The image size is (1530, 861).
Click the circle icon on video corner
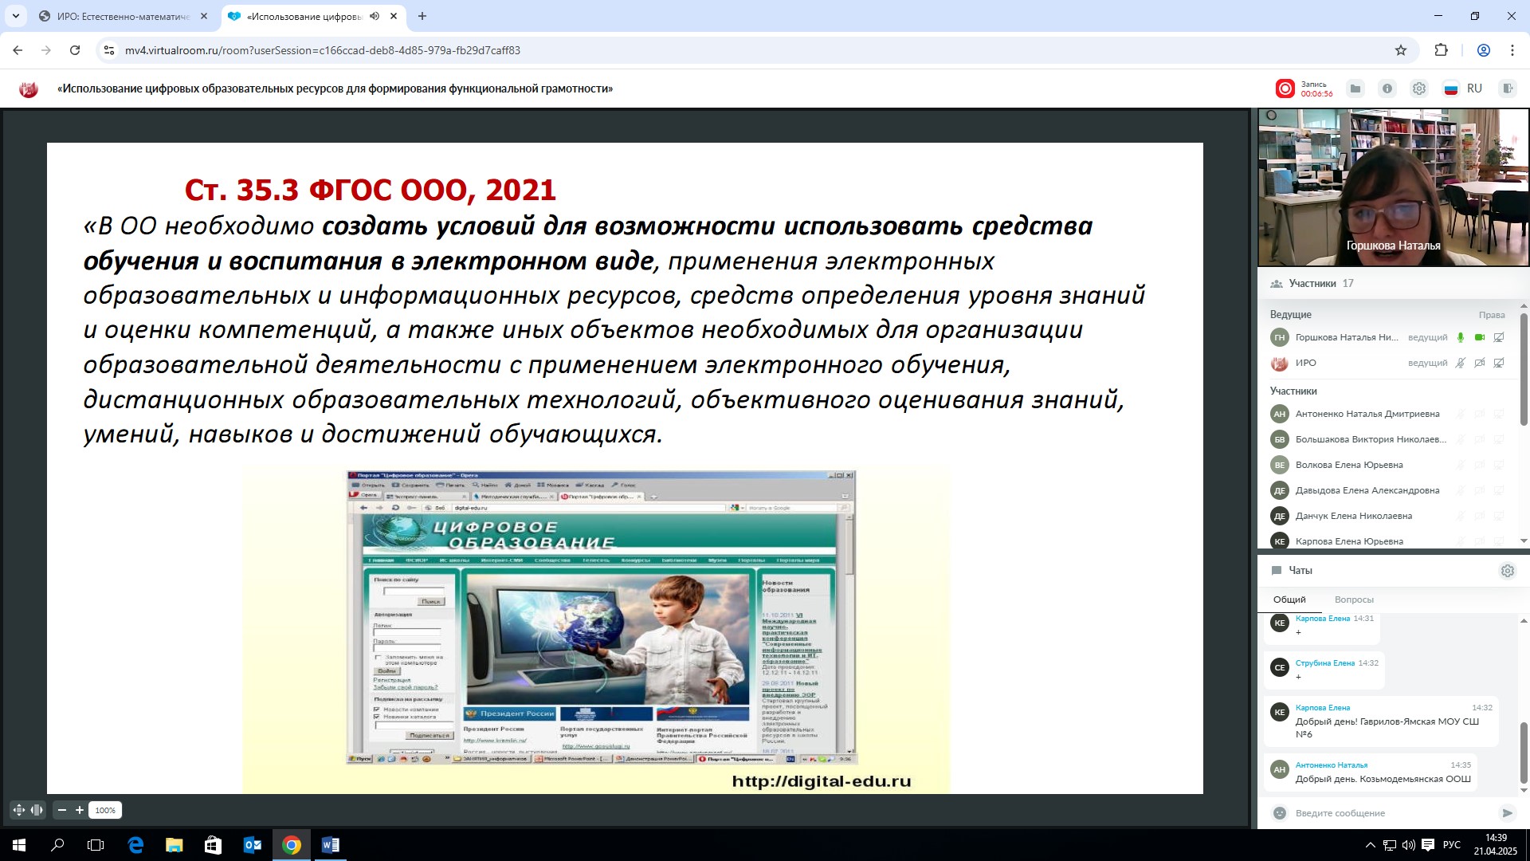tap(1272, 116)
